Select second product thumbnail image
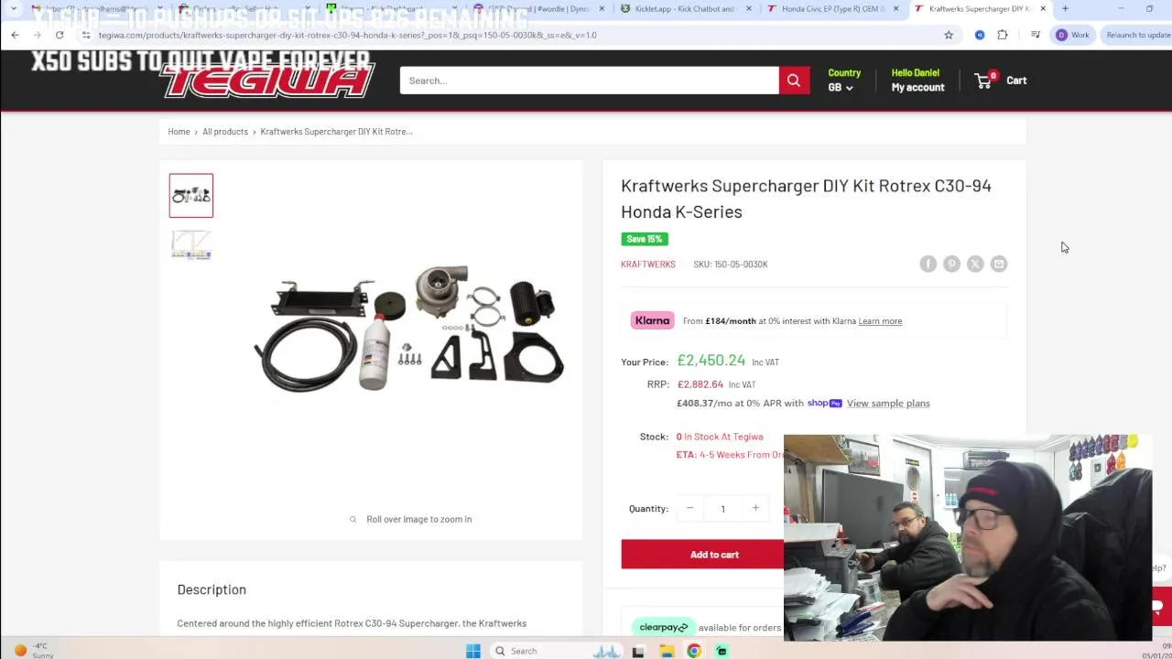This screenshot has width=1172, height=659. tap(190, 244)
